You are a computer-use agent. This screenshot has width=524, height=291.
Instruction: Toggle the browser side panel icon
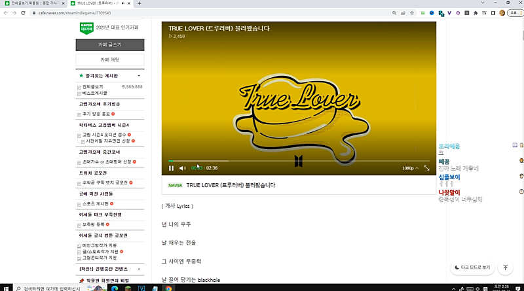click(x=493, y=13)
